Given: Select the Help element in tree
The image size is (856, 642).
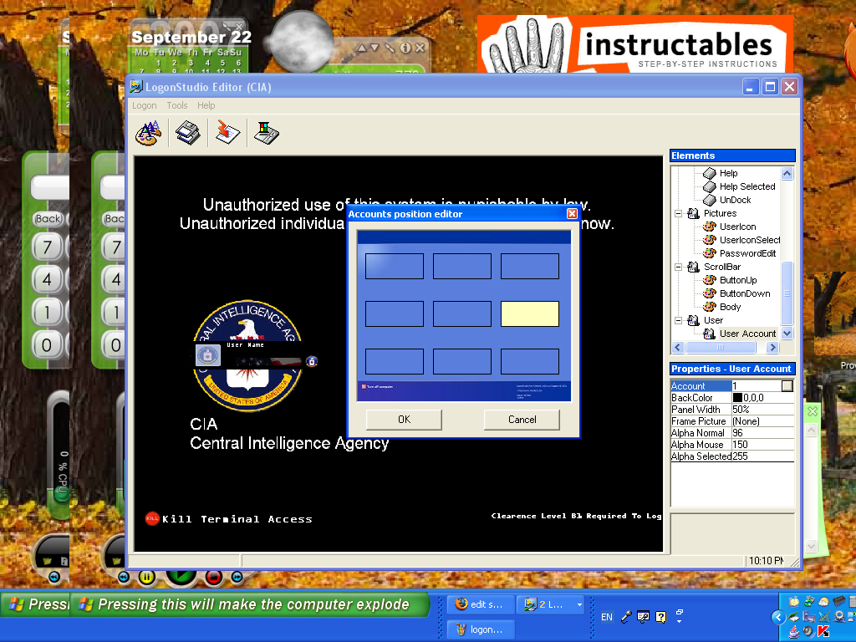Looking at the screenshot, I should (x=728, y=173).
